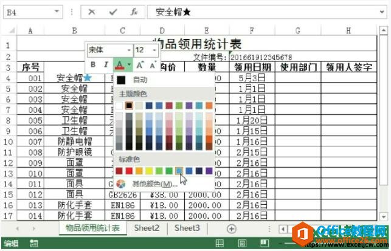Select row 10 header

click(x=9, y=142)
